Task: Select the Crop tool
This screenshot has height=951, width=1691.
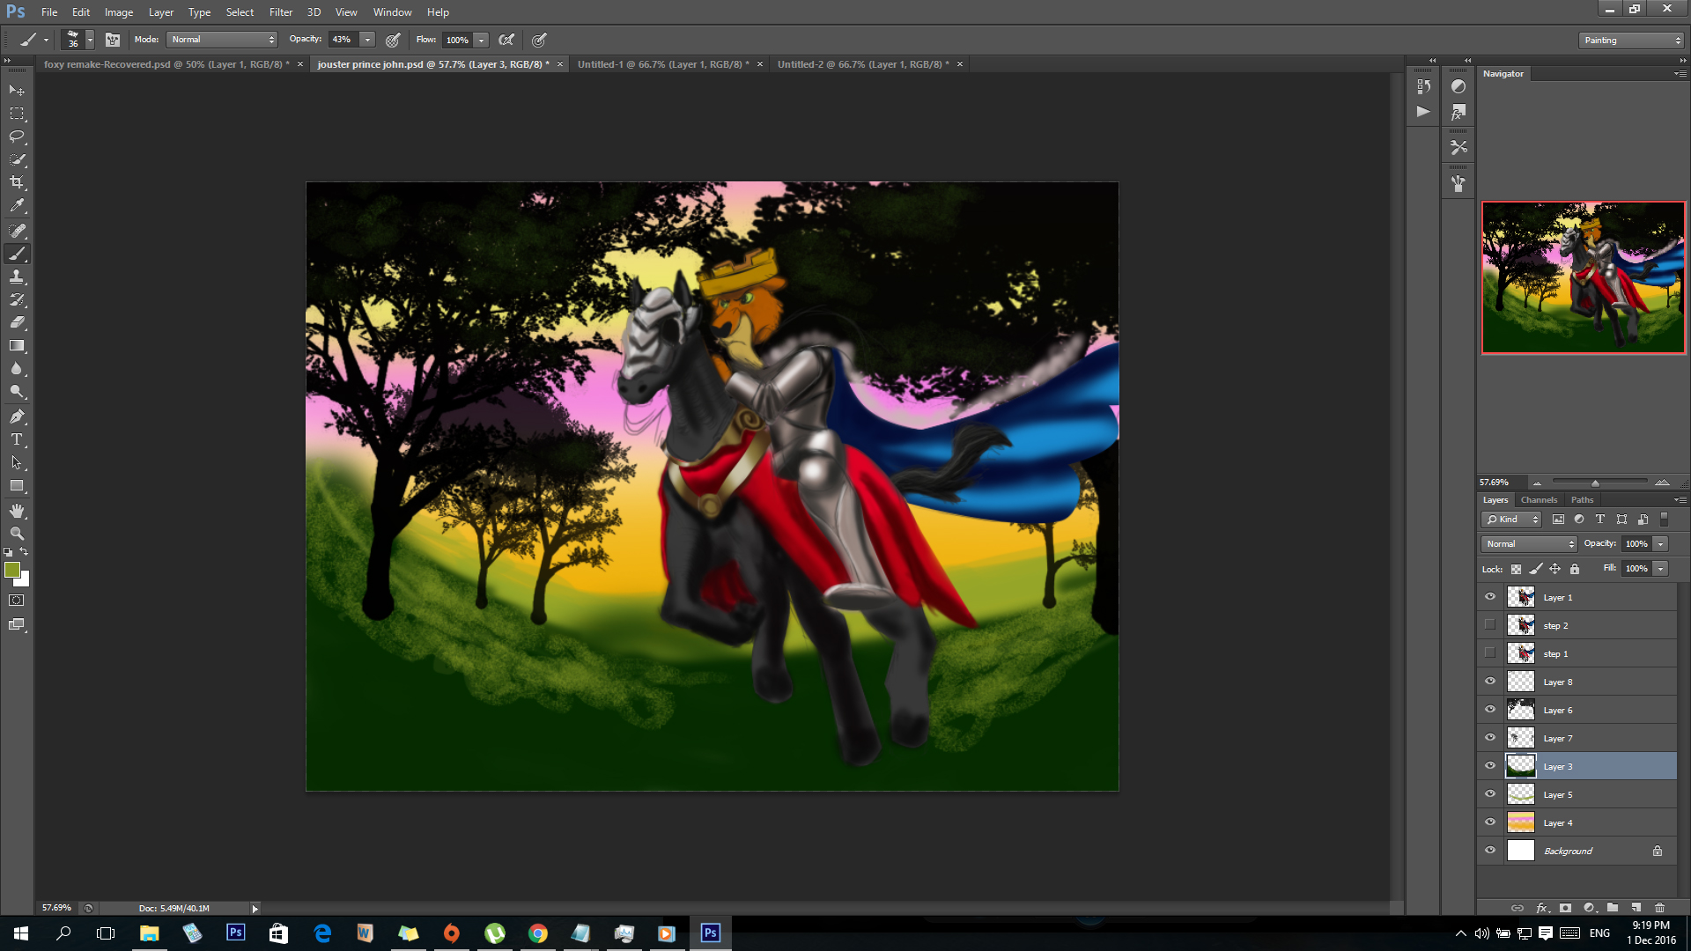Action: (x=17, y=182)
